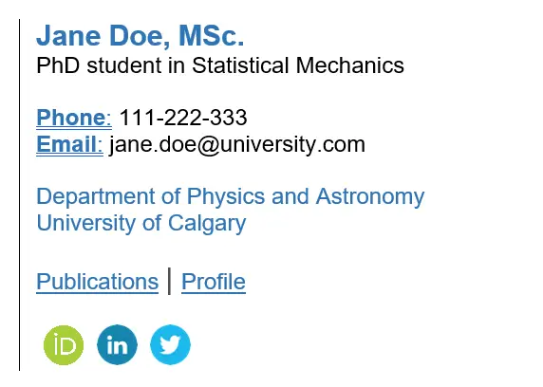Click Department of Physics and Astronomy text
This screenshot has width=543, height=387.
[231, 197]
